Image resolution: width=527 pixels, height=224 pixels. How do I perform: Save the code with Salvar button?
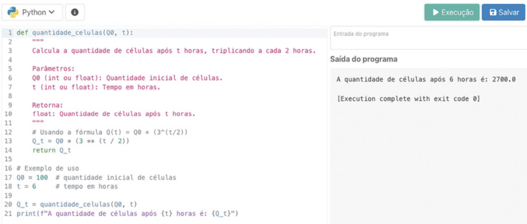(503, 12)
